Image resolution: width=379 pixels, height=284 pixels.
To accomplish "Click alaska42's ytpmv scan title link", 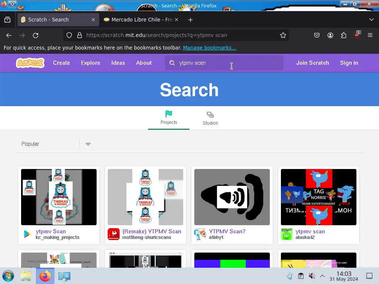I will [x=310, y=231].
